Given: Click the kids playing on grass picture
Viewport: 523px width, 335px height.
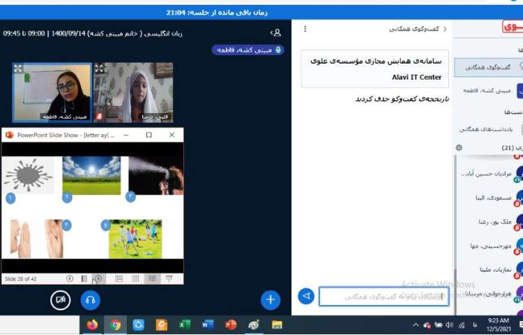Looking at the screenshot, I should (135, 239).
